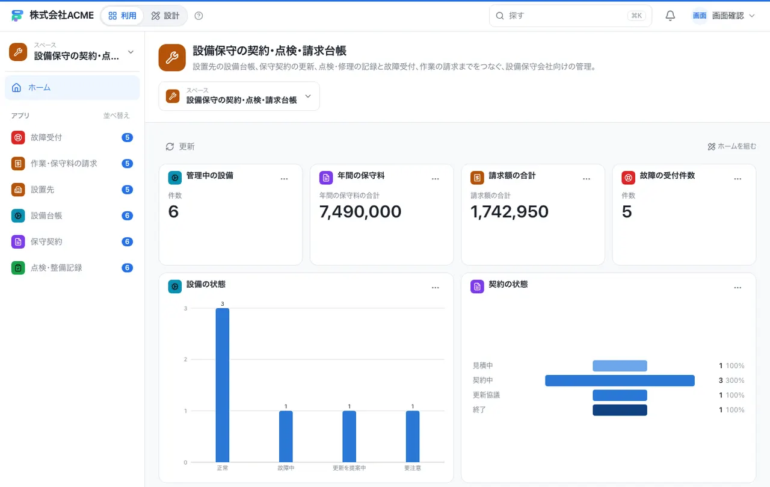Switch to 利用 mode
This screenshot has width=770, height=487.
pos(123,16)
